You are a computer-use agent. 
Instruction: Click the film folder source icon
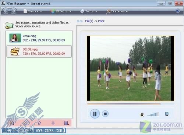[9, 25]
